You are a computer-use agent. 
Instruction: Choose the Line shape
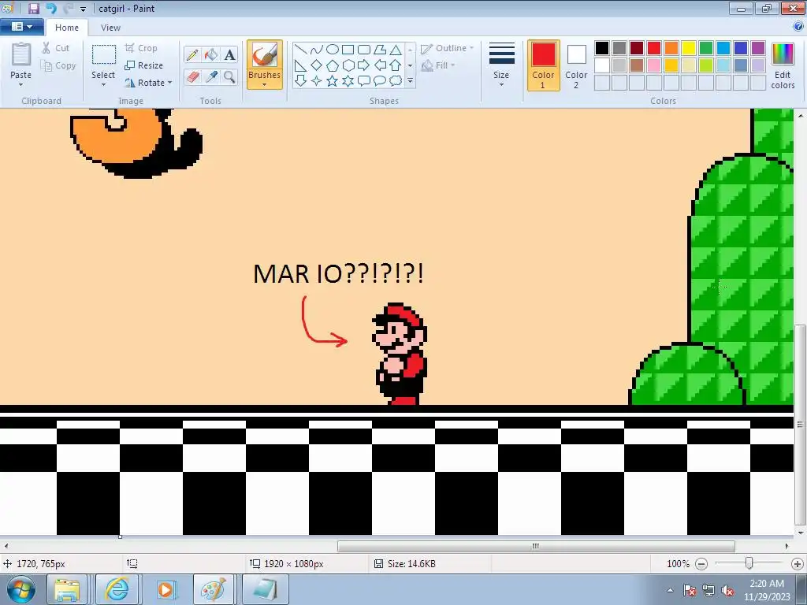click(301, 50)
